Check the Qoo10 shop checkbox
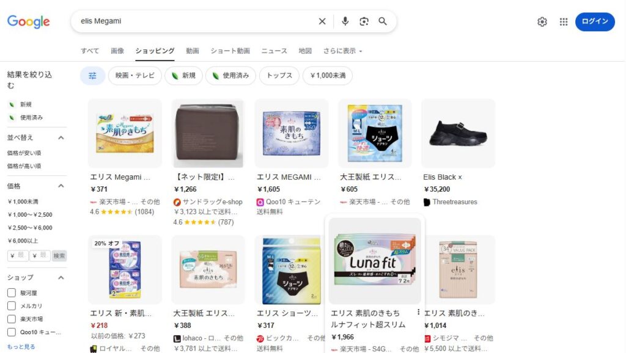Image resolution: width=626 pixels, height=353 pixels. [12, 332]
